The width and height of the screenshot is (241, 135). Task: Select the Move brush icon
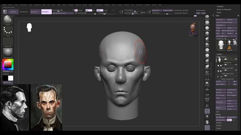coord(207,61)
